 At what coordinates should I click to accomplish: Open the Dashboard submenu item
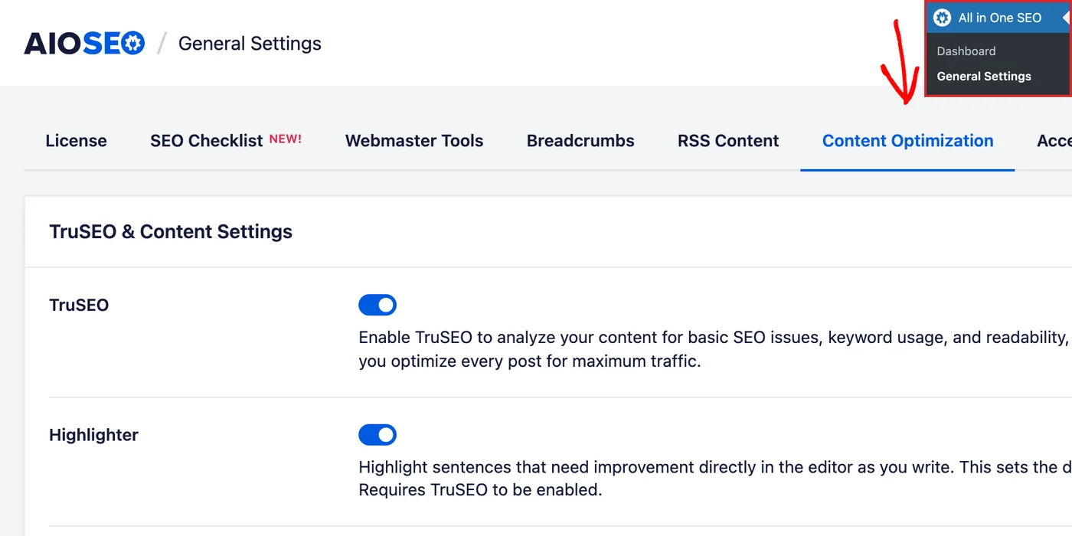pos(966,51)
